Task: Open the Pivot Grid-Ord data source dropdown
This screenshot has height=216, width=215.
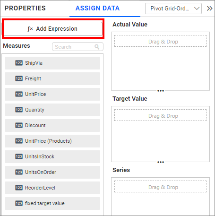Action: pyautogui.click(x=173, y=9)
